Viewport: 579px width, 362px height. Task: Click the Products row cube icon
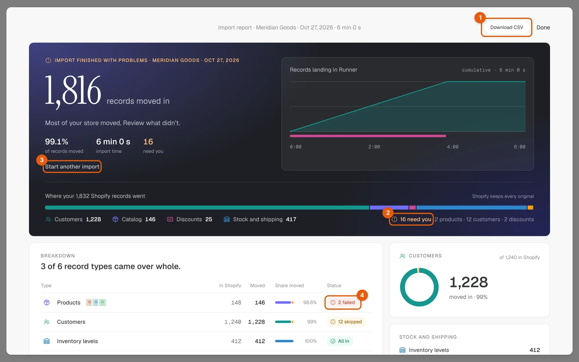click(47, 302)
